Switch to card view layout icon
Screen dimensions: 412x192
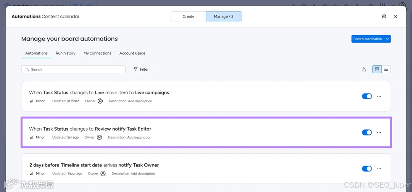tap(377, 69)
